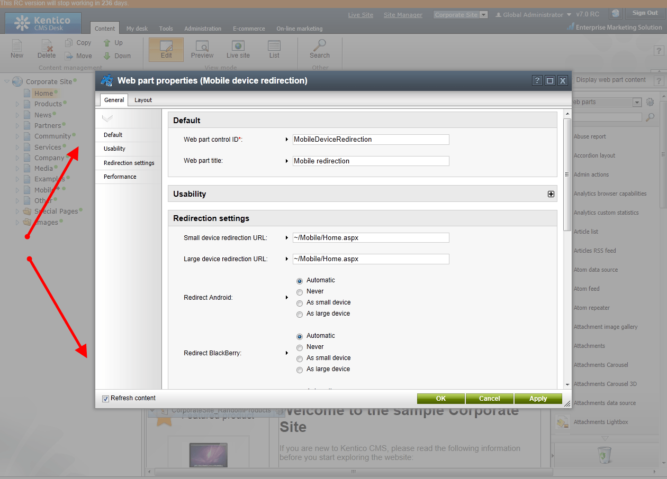Click the help icon at toolbar right

(659, 50)
